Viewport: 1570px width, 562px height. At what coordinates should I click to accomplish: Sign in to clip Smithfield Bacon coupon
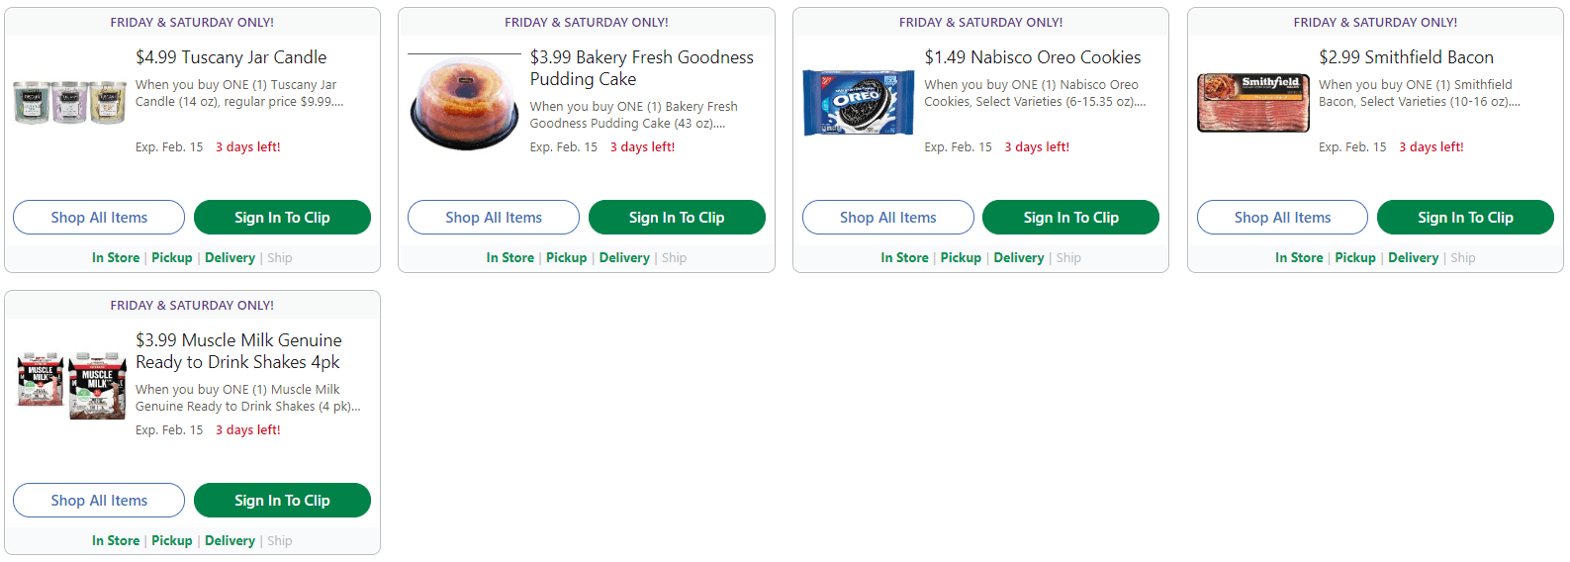coord(1465,218)
